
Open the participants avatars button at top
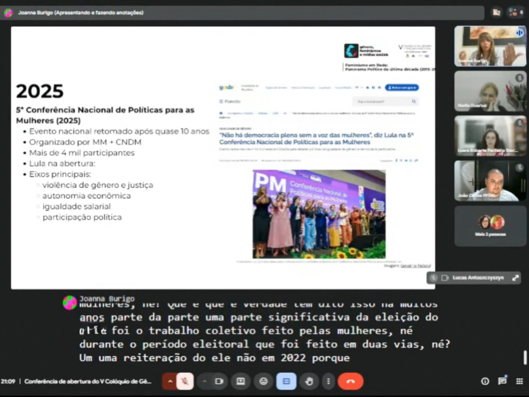(x=514, y=13)
